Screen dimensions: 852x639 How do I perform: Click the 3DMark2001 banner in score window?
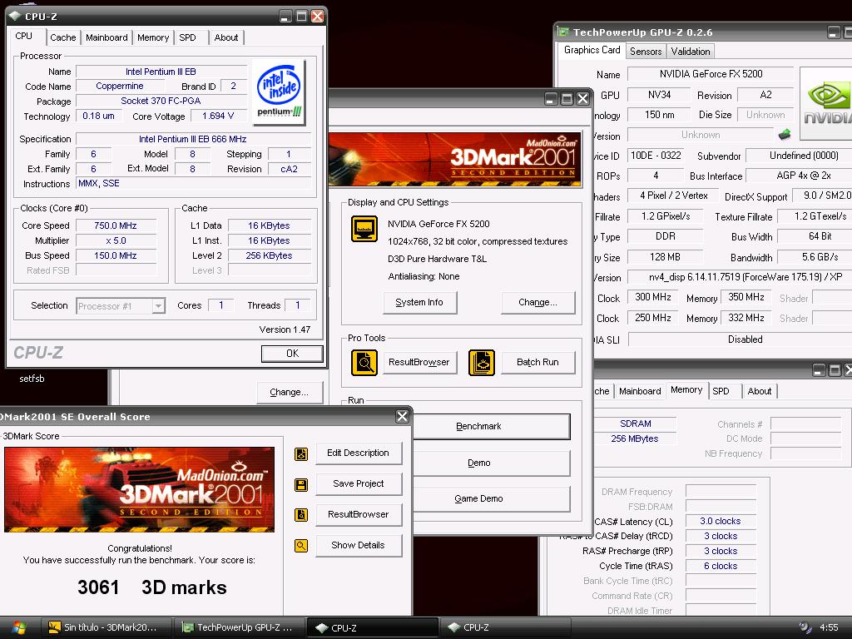140,489
